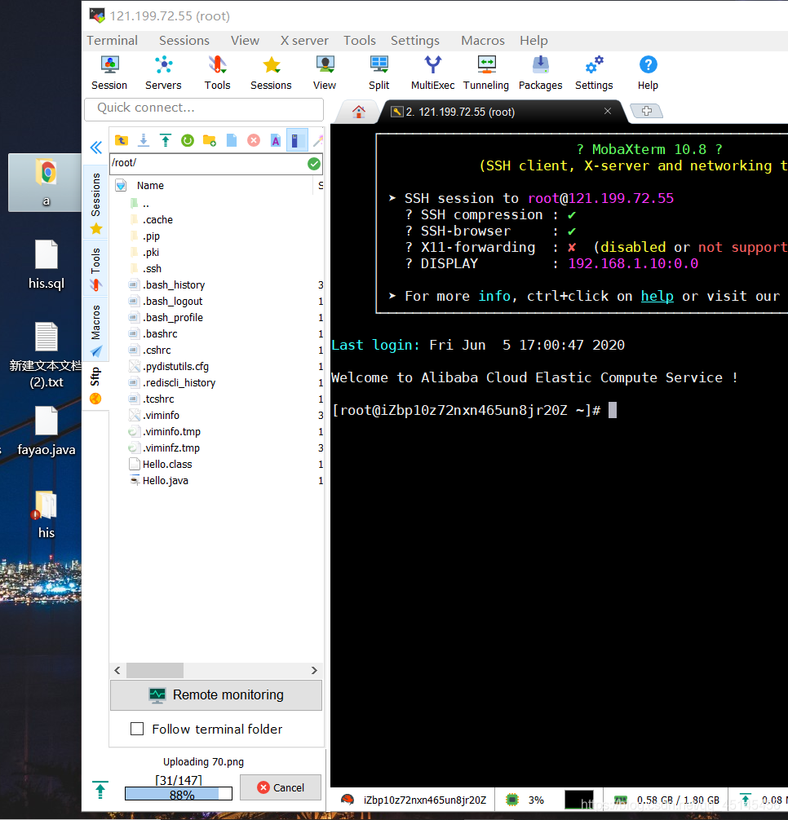The width and height of the screenshot is (788, 820).
Task: Open the Terminal menu
Action: 112,40
